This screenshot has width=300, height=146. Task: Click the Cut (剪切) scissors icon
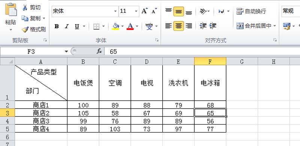[25, 7]
